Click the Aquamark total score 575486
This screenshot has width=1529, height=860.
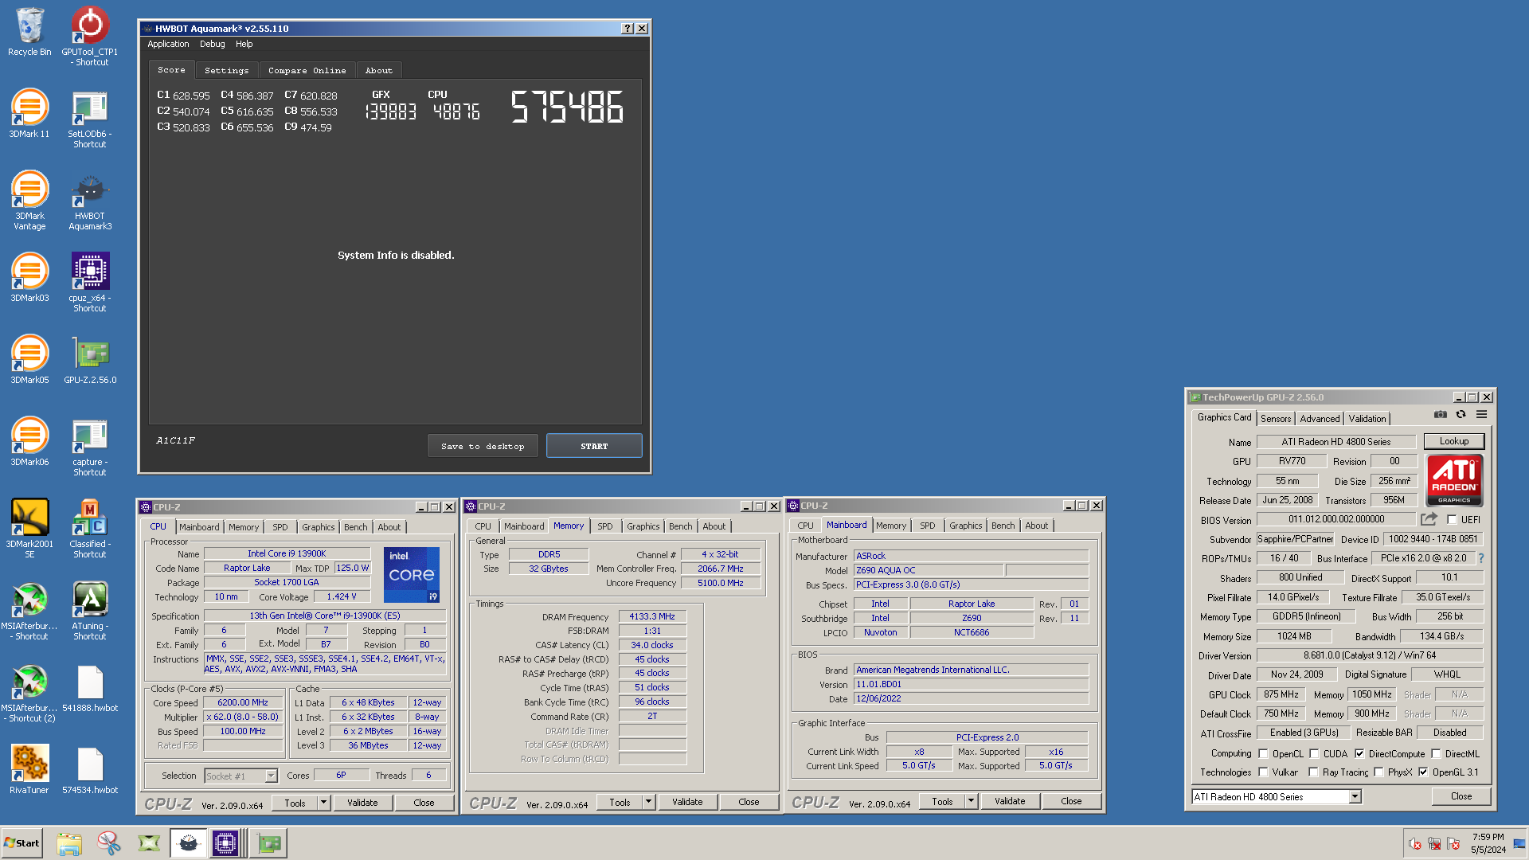coord(566,107)
